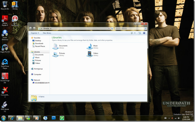Select Network in the navigation pane
The width and height of the screenshot is (195, 122).
coord(37,80)
